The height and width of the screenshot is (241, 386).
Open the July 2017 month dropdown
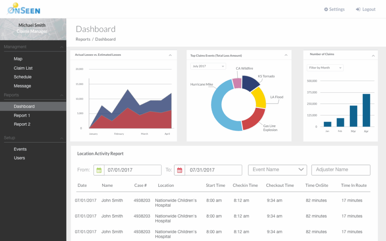point(208,66)
